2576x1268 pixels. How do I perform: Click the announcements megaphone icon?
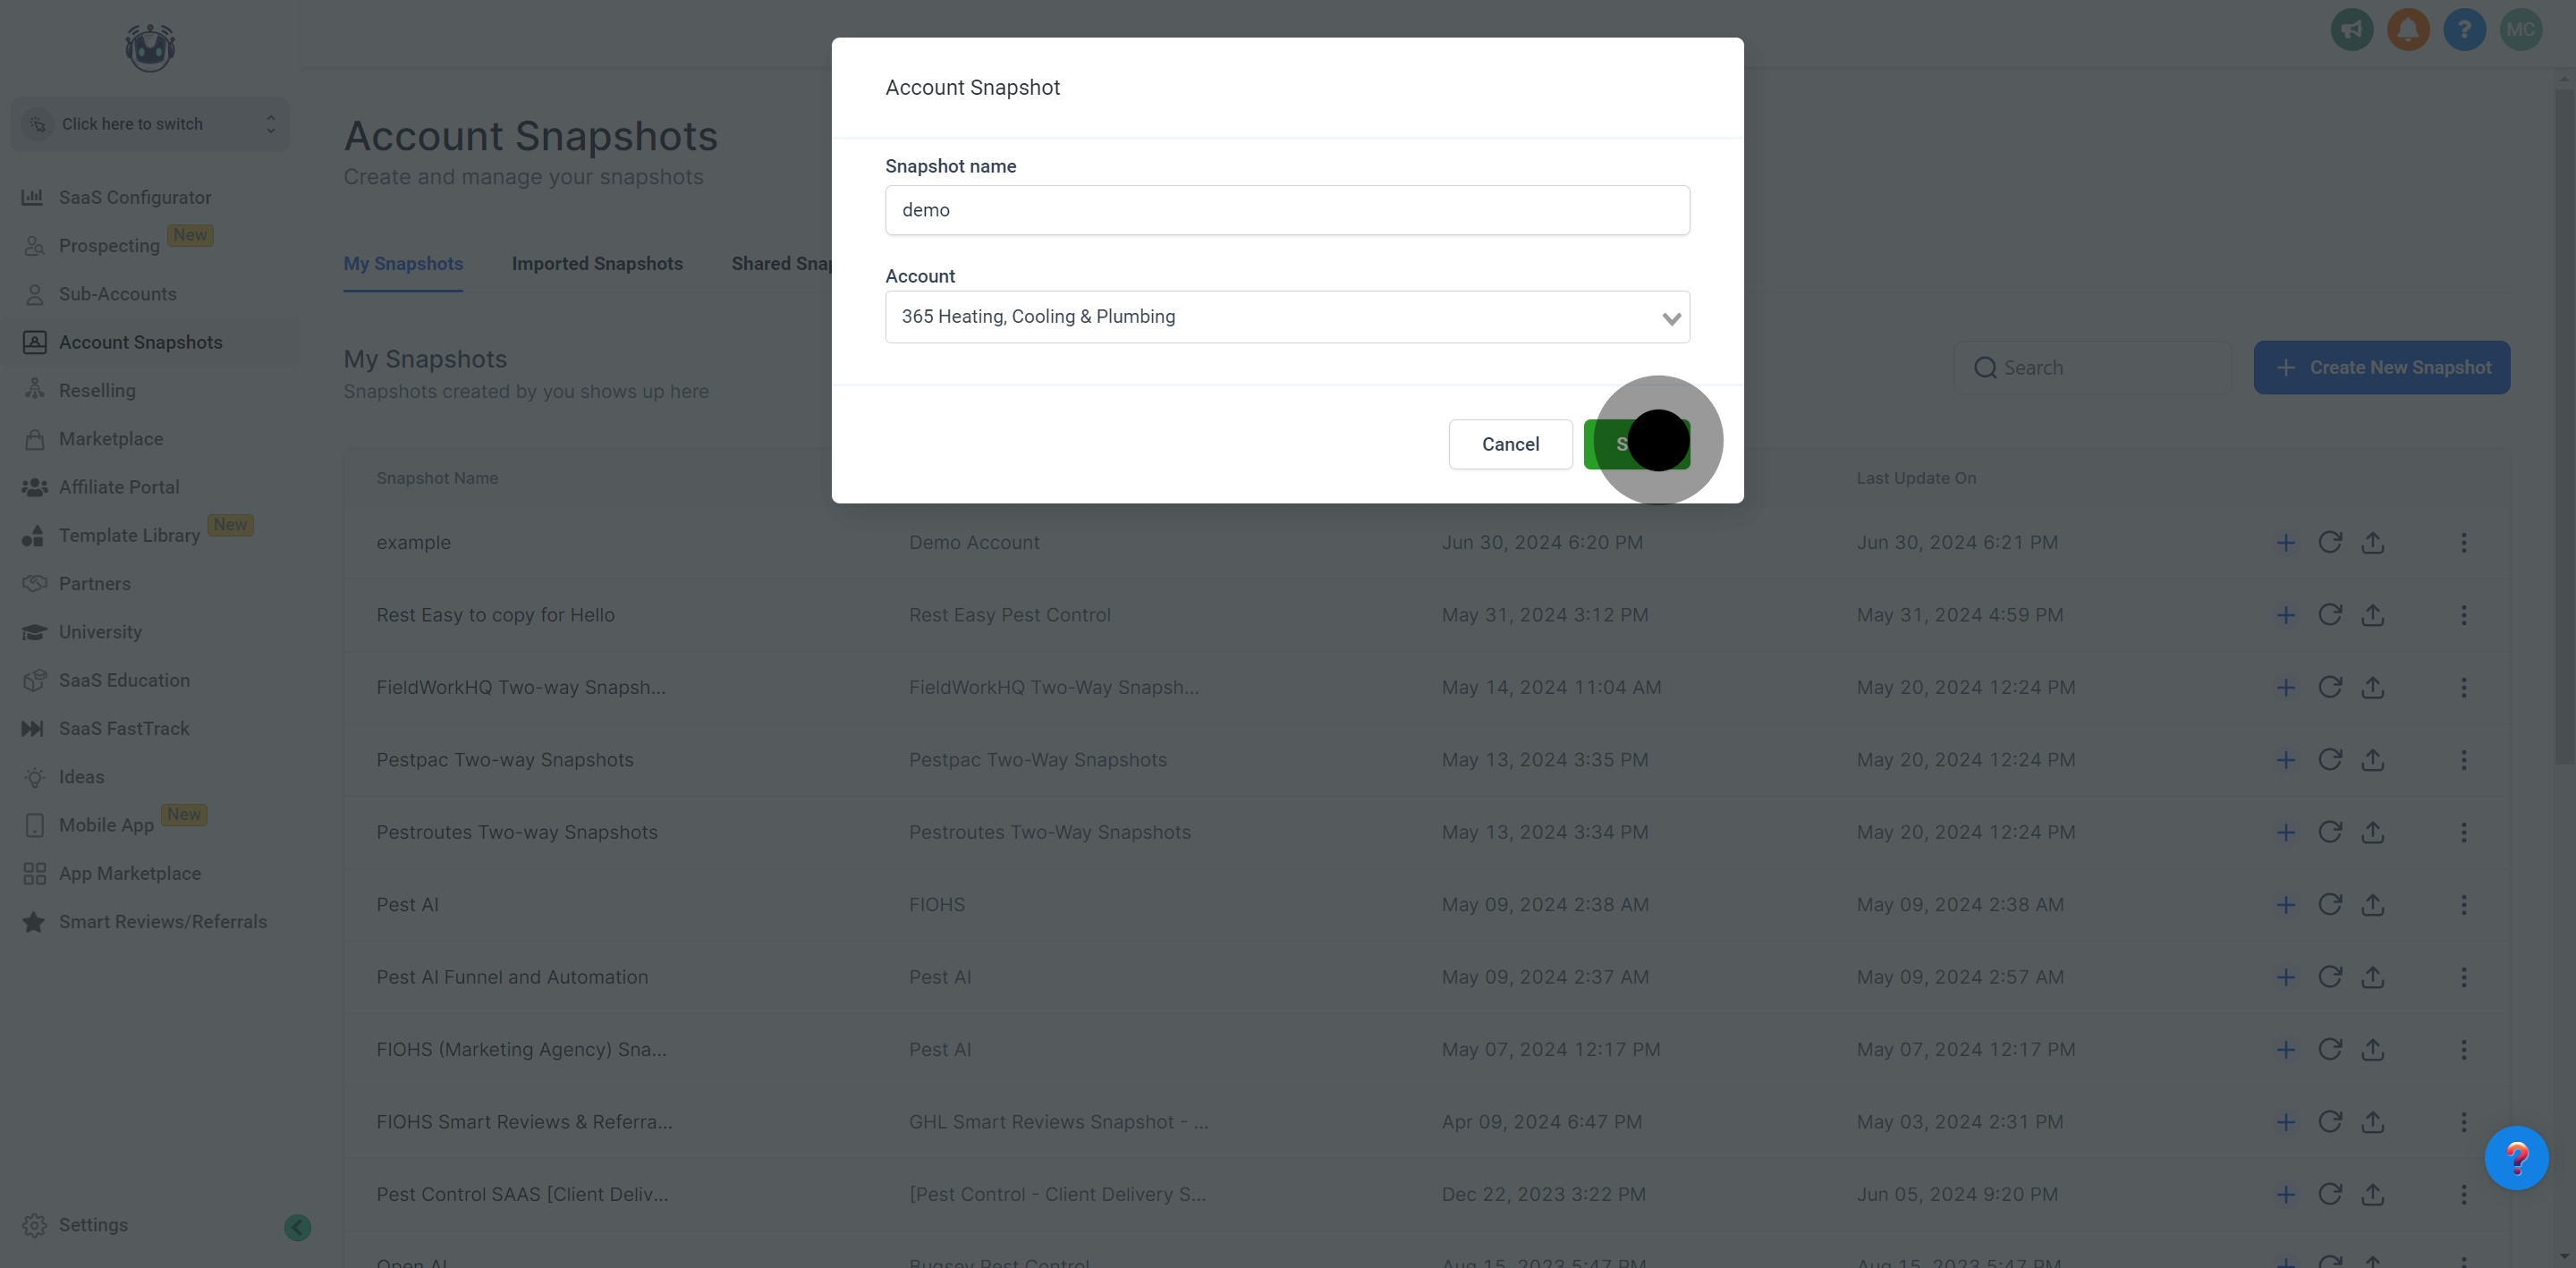pos(2352,30)
